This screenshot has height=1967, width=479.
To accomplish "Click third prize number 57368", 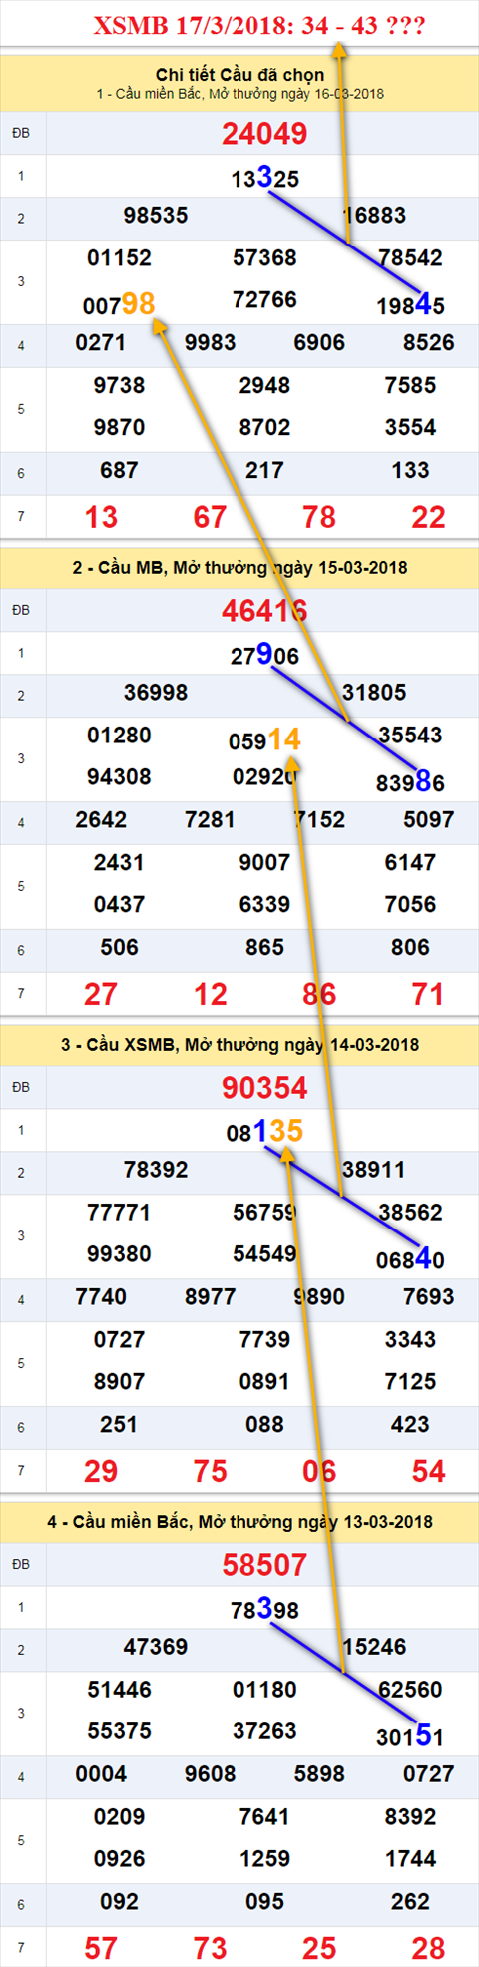I will point(264,257).
